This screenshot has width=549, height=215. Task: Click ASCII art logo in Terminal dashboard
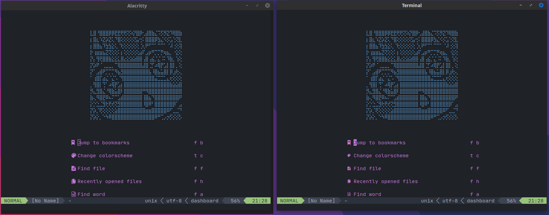point(412,75)
